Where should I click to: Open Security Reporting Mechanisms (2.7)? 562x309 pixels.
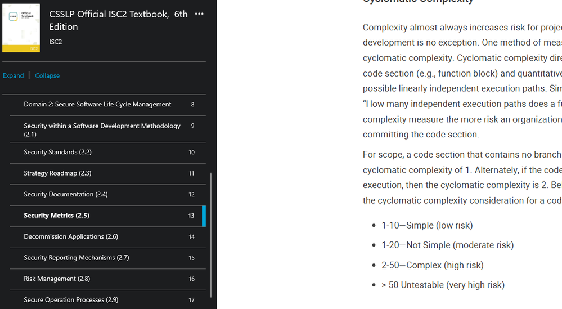[x=77, y=258]
